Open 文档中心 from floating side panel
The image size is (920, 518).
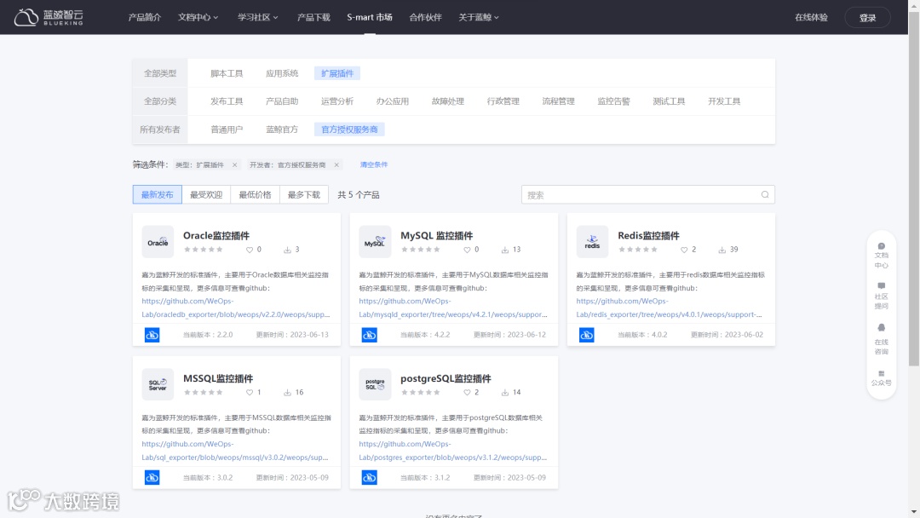coord(882,256)
